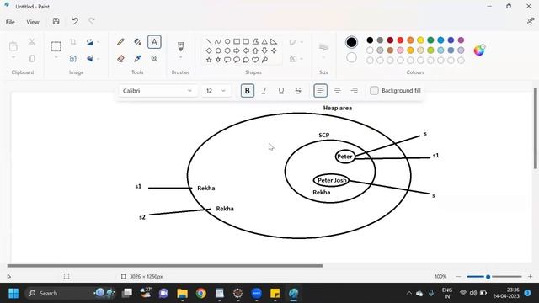Select the Right arrow shape
Image resolution: width=539 pixels, height=303 pixels.
click(237, 50)
